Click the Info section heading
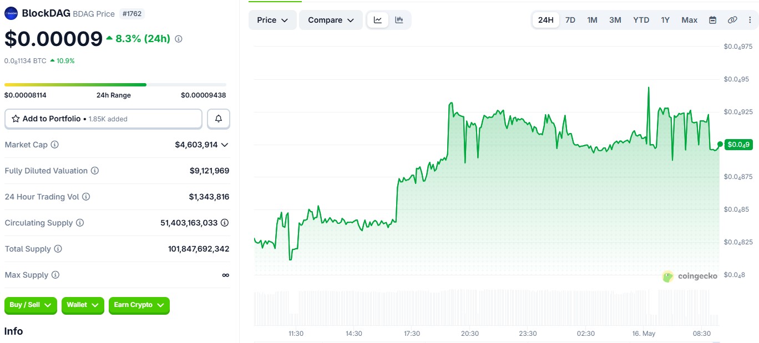The width and height of the screenshot is (759, 343). pyautogui.click(x=14, y=331)
